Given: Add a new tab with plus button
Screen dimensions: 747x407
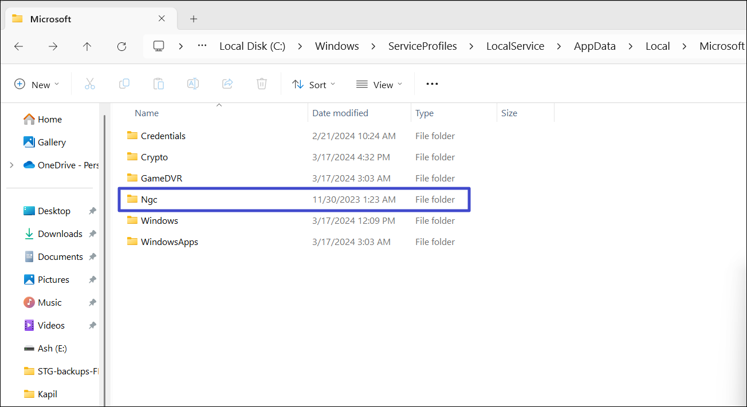Looking at the screenshot, I should click(194, 19).
